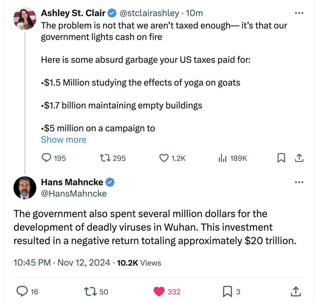This screenshot has height=303, width=317.
Task: Open more options on Ashley's tweet
Action: point(299,13)
